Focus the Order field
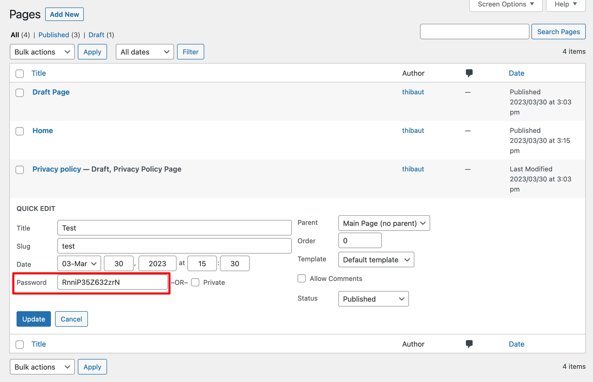The image size is (593, 382). point(360,240)
